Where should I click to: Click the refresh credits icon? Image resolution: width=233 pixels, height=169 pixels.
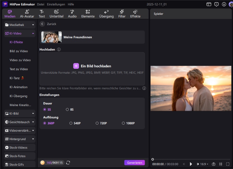pyautogui.click(x=68, y=163)
